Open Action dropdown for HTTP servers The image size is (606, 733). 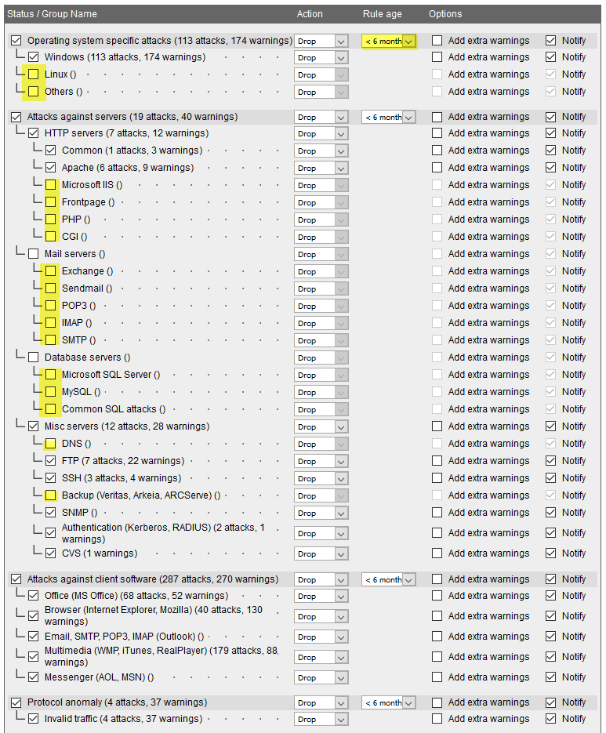321,134
